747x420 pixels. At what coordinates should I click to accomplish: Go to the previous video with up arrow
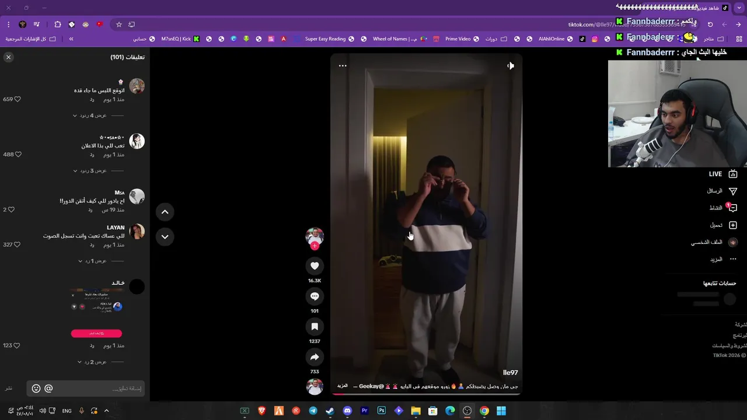coord(165,212)
